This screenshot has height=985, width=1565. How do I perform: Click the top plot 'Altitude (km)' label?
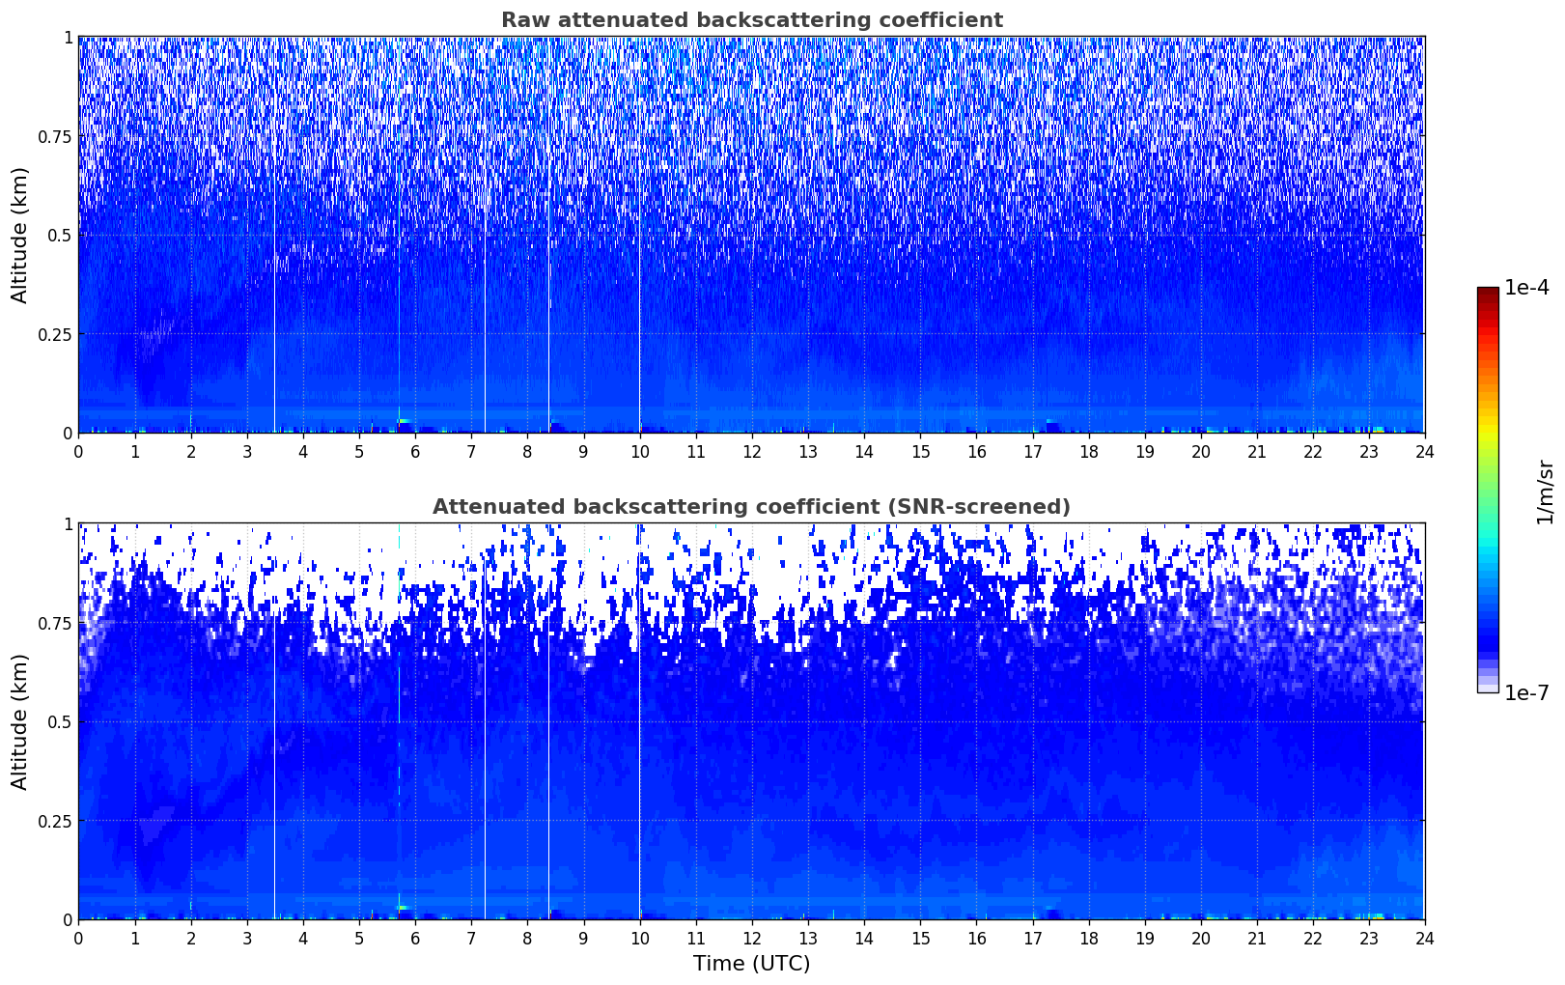(20, 235)
